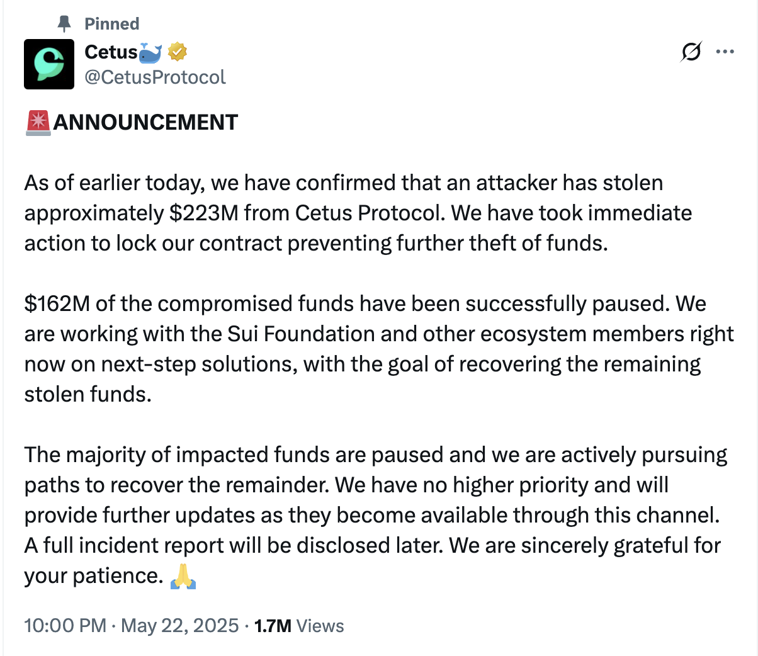Open the three-dot More options menu
The width and height of the screenshot is (758, 656).
point(725,52)
